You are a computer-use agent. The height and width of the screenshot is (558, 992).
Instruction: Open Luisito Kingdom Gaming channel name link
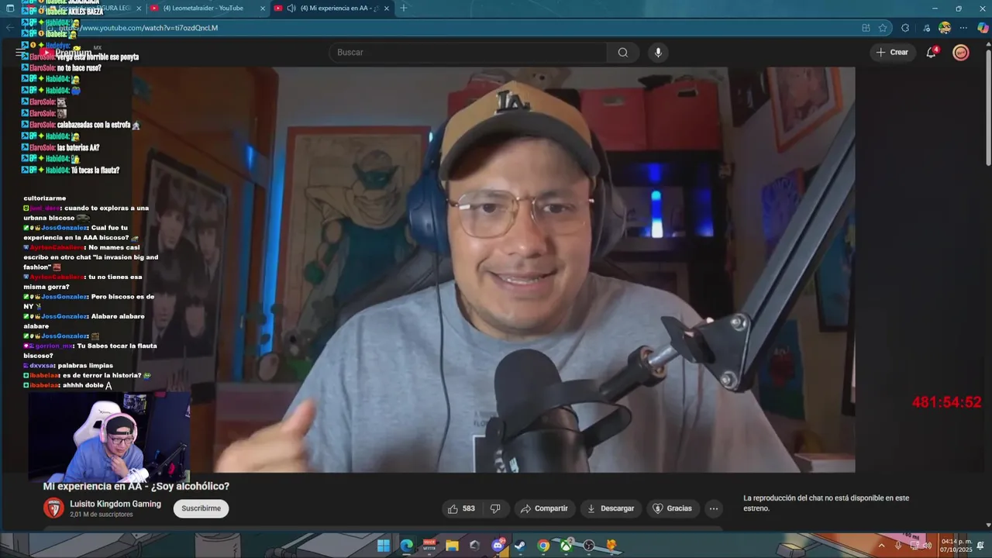[x=115, y=504]
